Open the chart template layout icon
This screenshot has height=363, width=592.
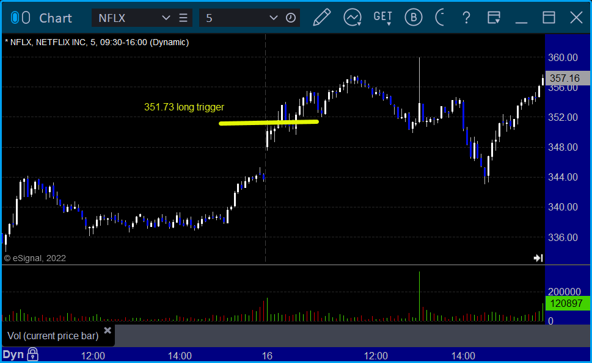(x=494, y=17)
